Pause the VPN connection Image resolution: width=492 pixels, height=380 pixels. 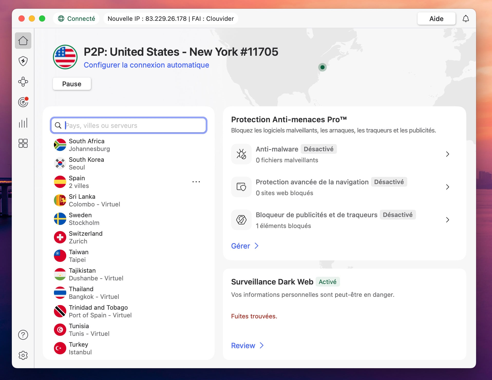(x=72, y=84)
